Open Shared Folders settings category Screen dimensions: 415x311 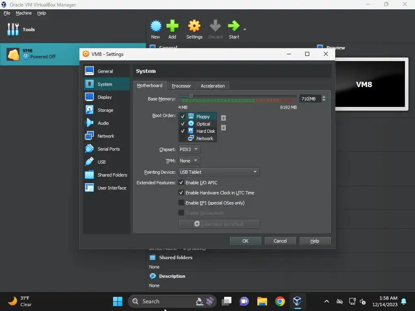point(107,175)
